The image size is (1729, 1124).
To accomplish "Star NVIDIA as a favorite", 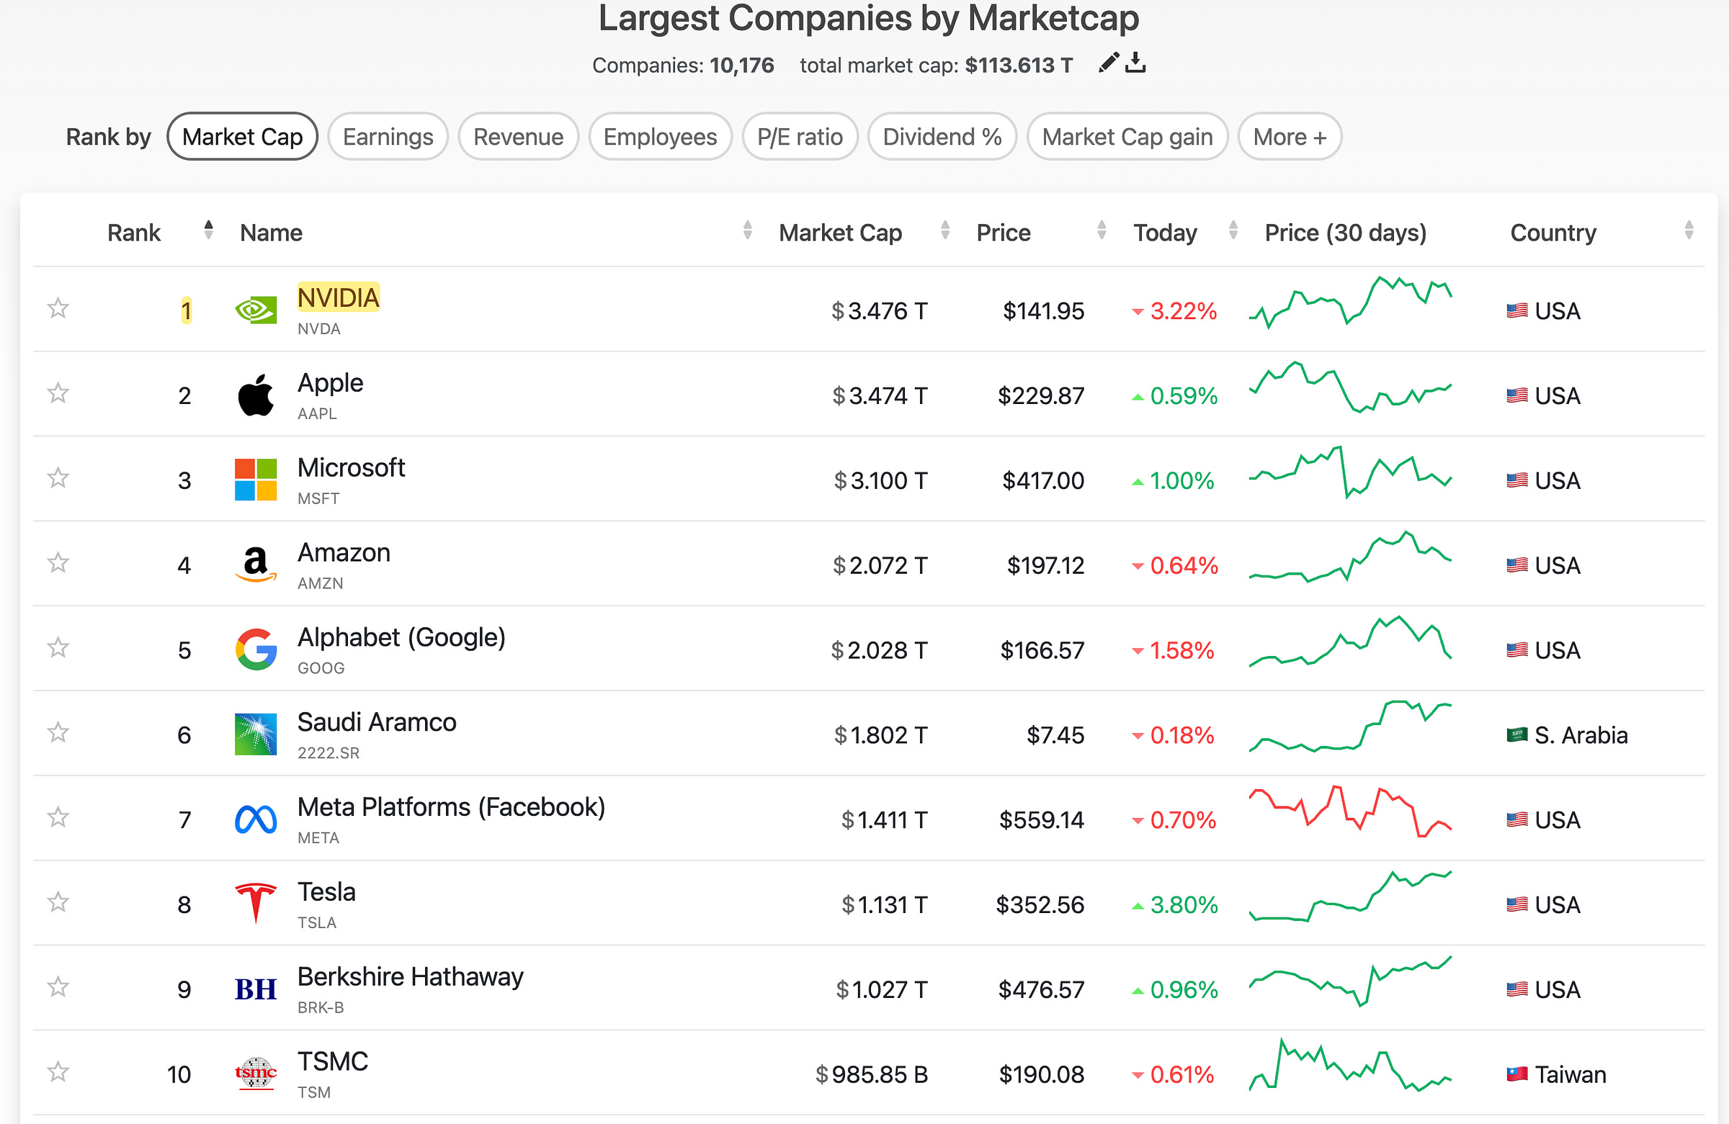I will point(58,309).
